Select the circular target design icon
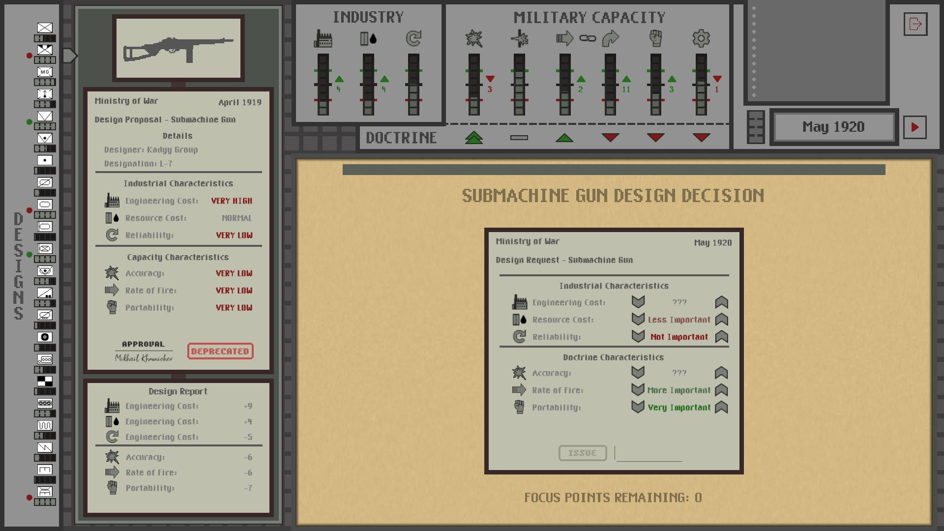The height and width of the screenshot is (531, 944). coord(45,337)
